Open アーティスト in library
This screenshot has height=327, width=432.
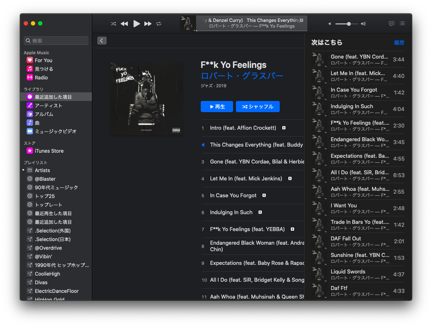(56, 106)
